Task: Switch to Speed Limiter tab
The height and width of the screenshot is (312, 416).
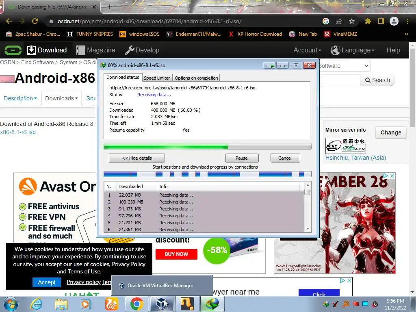Action: point(157,78)
